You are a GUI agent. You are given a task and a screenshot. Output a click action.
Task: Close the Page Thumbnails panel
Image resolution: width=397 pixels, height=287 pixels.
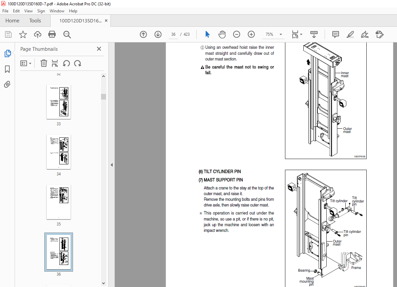point(99,49)
